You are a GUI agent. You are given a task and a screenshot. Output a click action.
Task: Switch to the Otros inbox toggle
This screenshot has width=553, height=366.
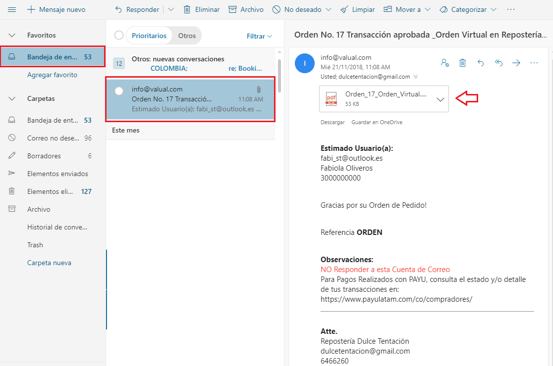point(187,36)
